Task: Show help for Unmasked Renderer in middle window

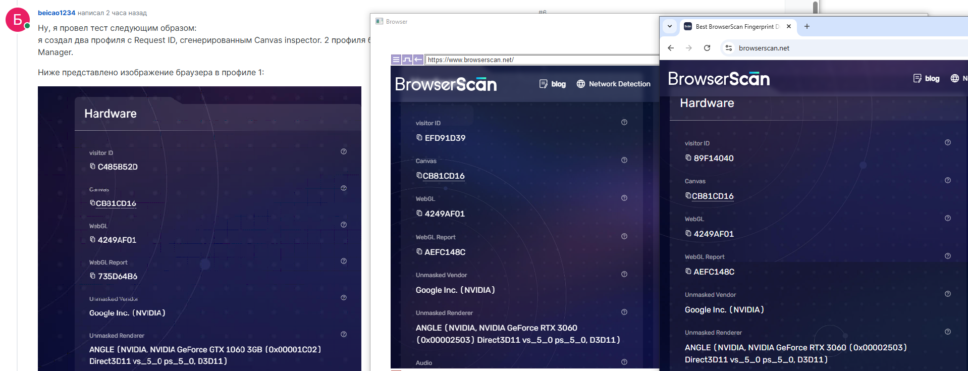Action: coord(624,312)
